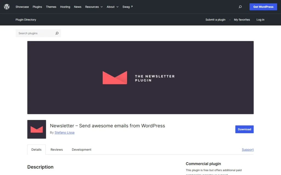
Task: Open author Stefano Lissa's profile
Action: 64,133
